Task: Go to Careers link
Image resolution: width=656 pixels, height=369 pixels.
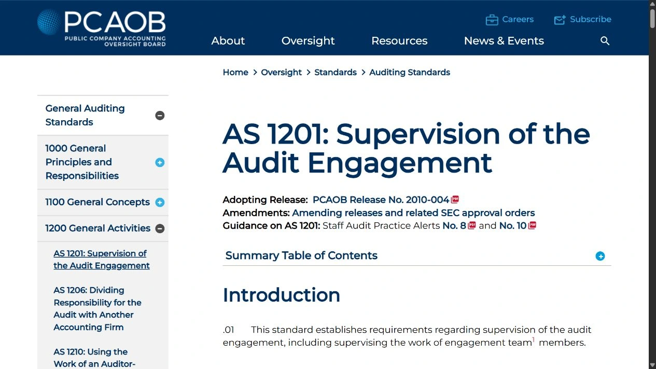Action: point(518,19)
